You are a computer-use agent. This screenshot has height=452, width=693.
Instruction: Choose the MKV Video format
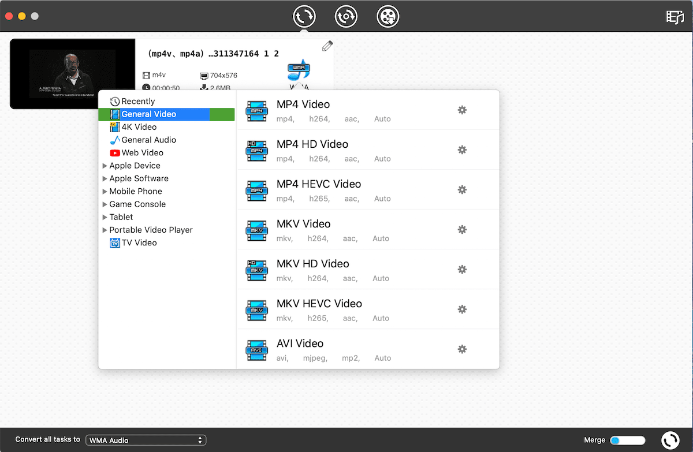click(x=303, y=224)
